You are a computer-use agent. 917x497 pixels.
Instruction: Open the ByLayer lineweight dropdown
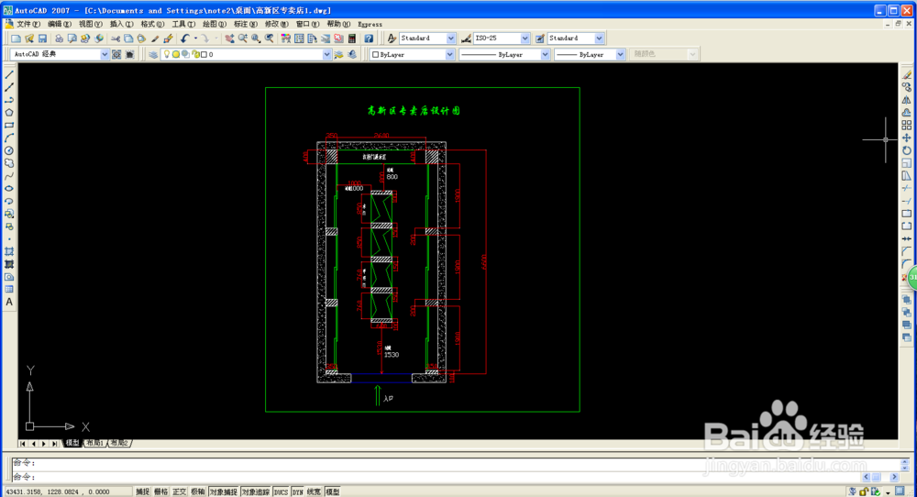point(621,54)
